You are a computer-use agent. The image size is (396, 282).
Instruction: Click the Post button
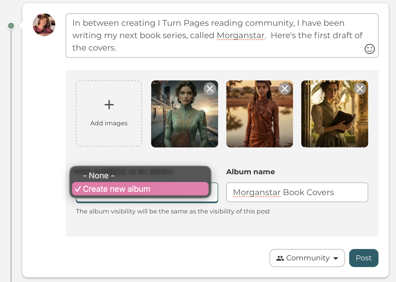[x=364, y=258]
